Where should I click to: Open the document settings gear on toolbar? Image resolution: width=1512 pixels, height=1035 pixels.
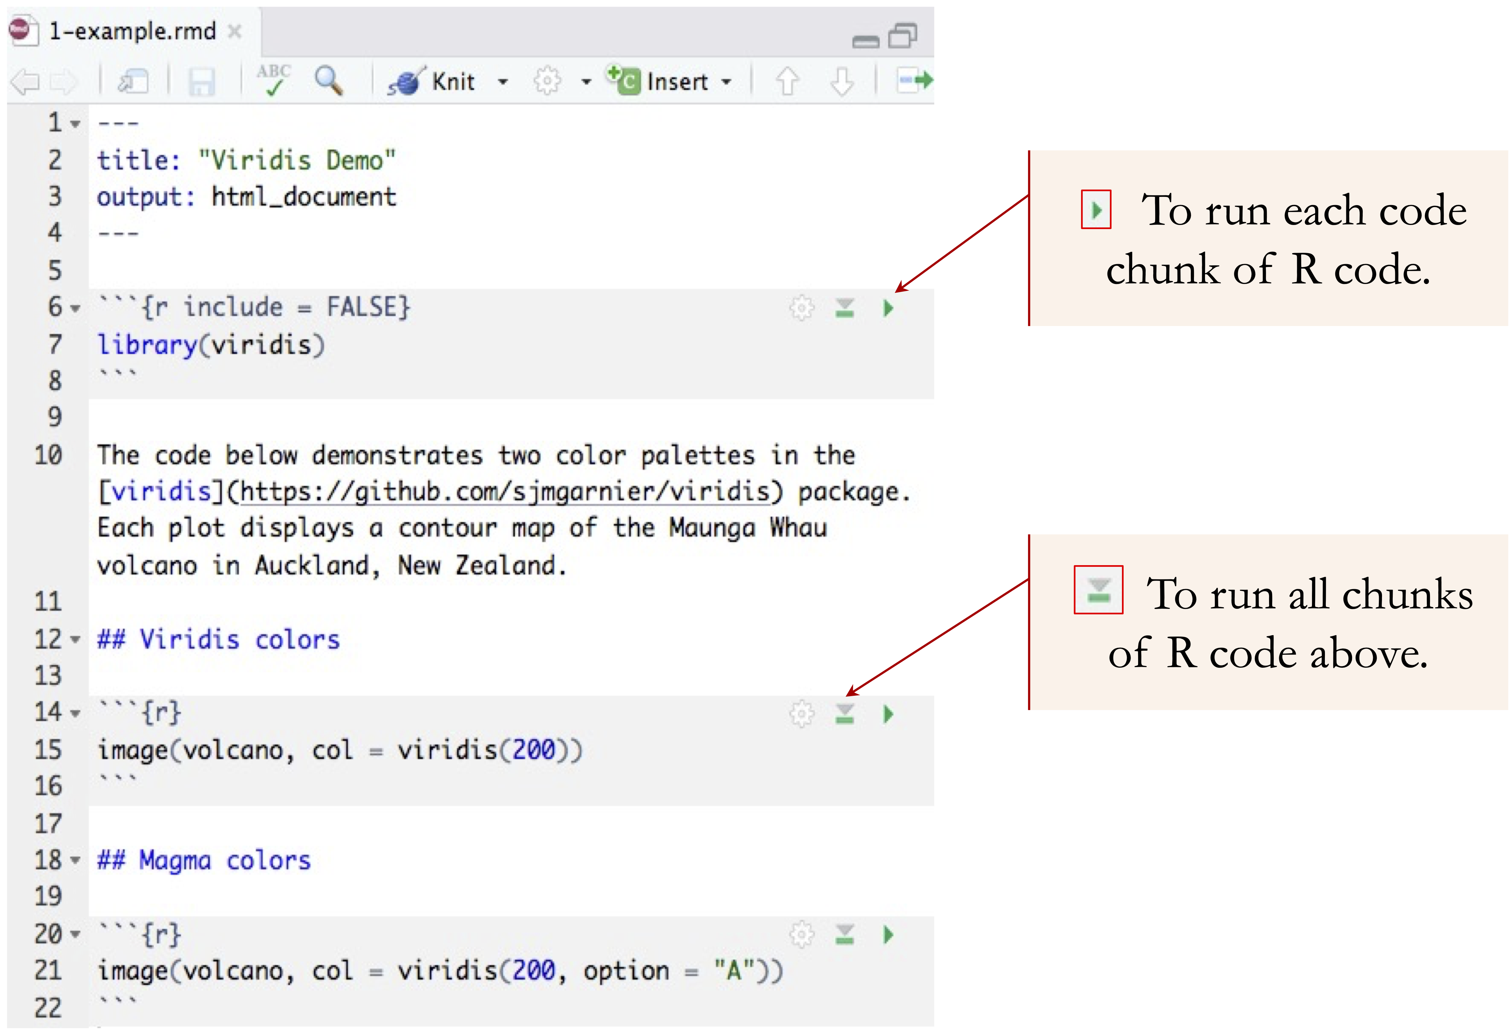click(x=547, y=81)
